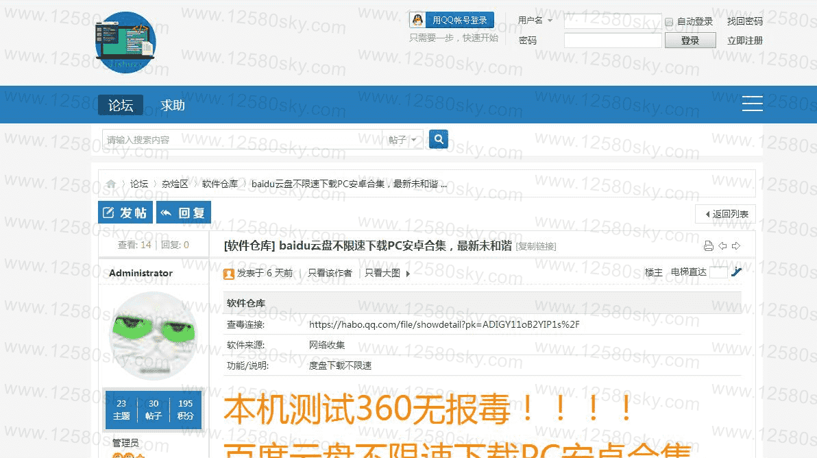Click the 楼主 floor label
Screen dimensions: 817x458
pyautogui.click(x=653, y=272)
